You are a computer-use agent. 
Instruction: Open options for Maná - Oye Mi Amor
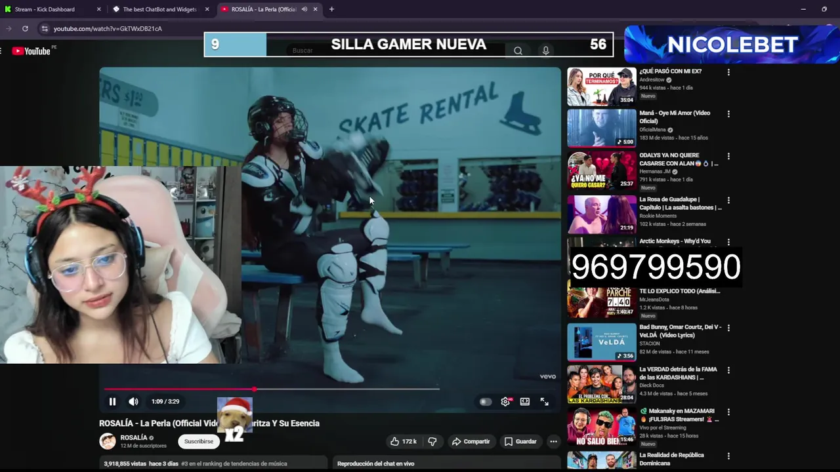pyautogui.click(x=728, y=114)
